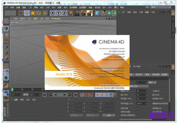Toggle the Z axis lock

click(x=65, y=13)
